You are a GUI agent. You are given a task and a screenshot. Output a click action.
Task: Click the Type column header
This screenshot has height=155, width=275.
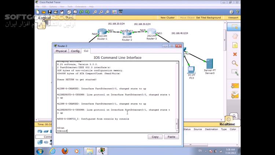(x=224, y=129)
